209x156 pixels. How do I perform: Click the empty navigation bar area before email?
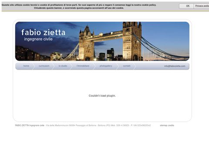tap(149, 66)
